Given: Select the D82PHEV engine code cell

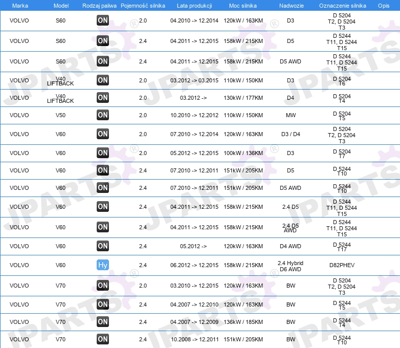Looking at the screenshot, I should point(342,265).
